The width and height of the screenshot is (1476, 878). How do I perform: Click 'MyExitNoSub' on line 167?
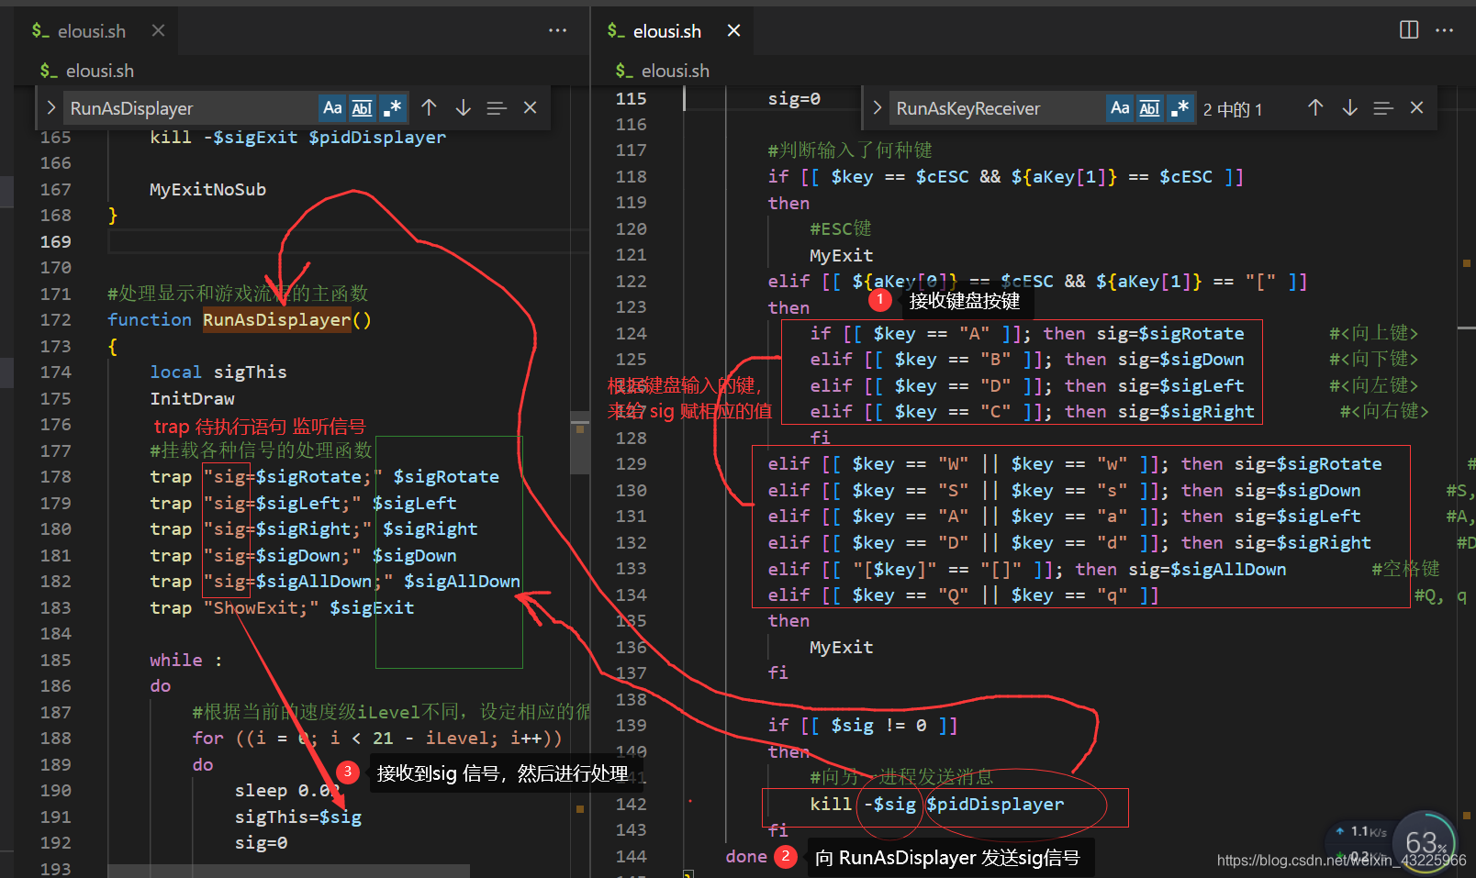tap(207, 189)
